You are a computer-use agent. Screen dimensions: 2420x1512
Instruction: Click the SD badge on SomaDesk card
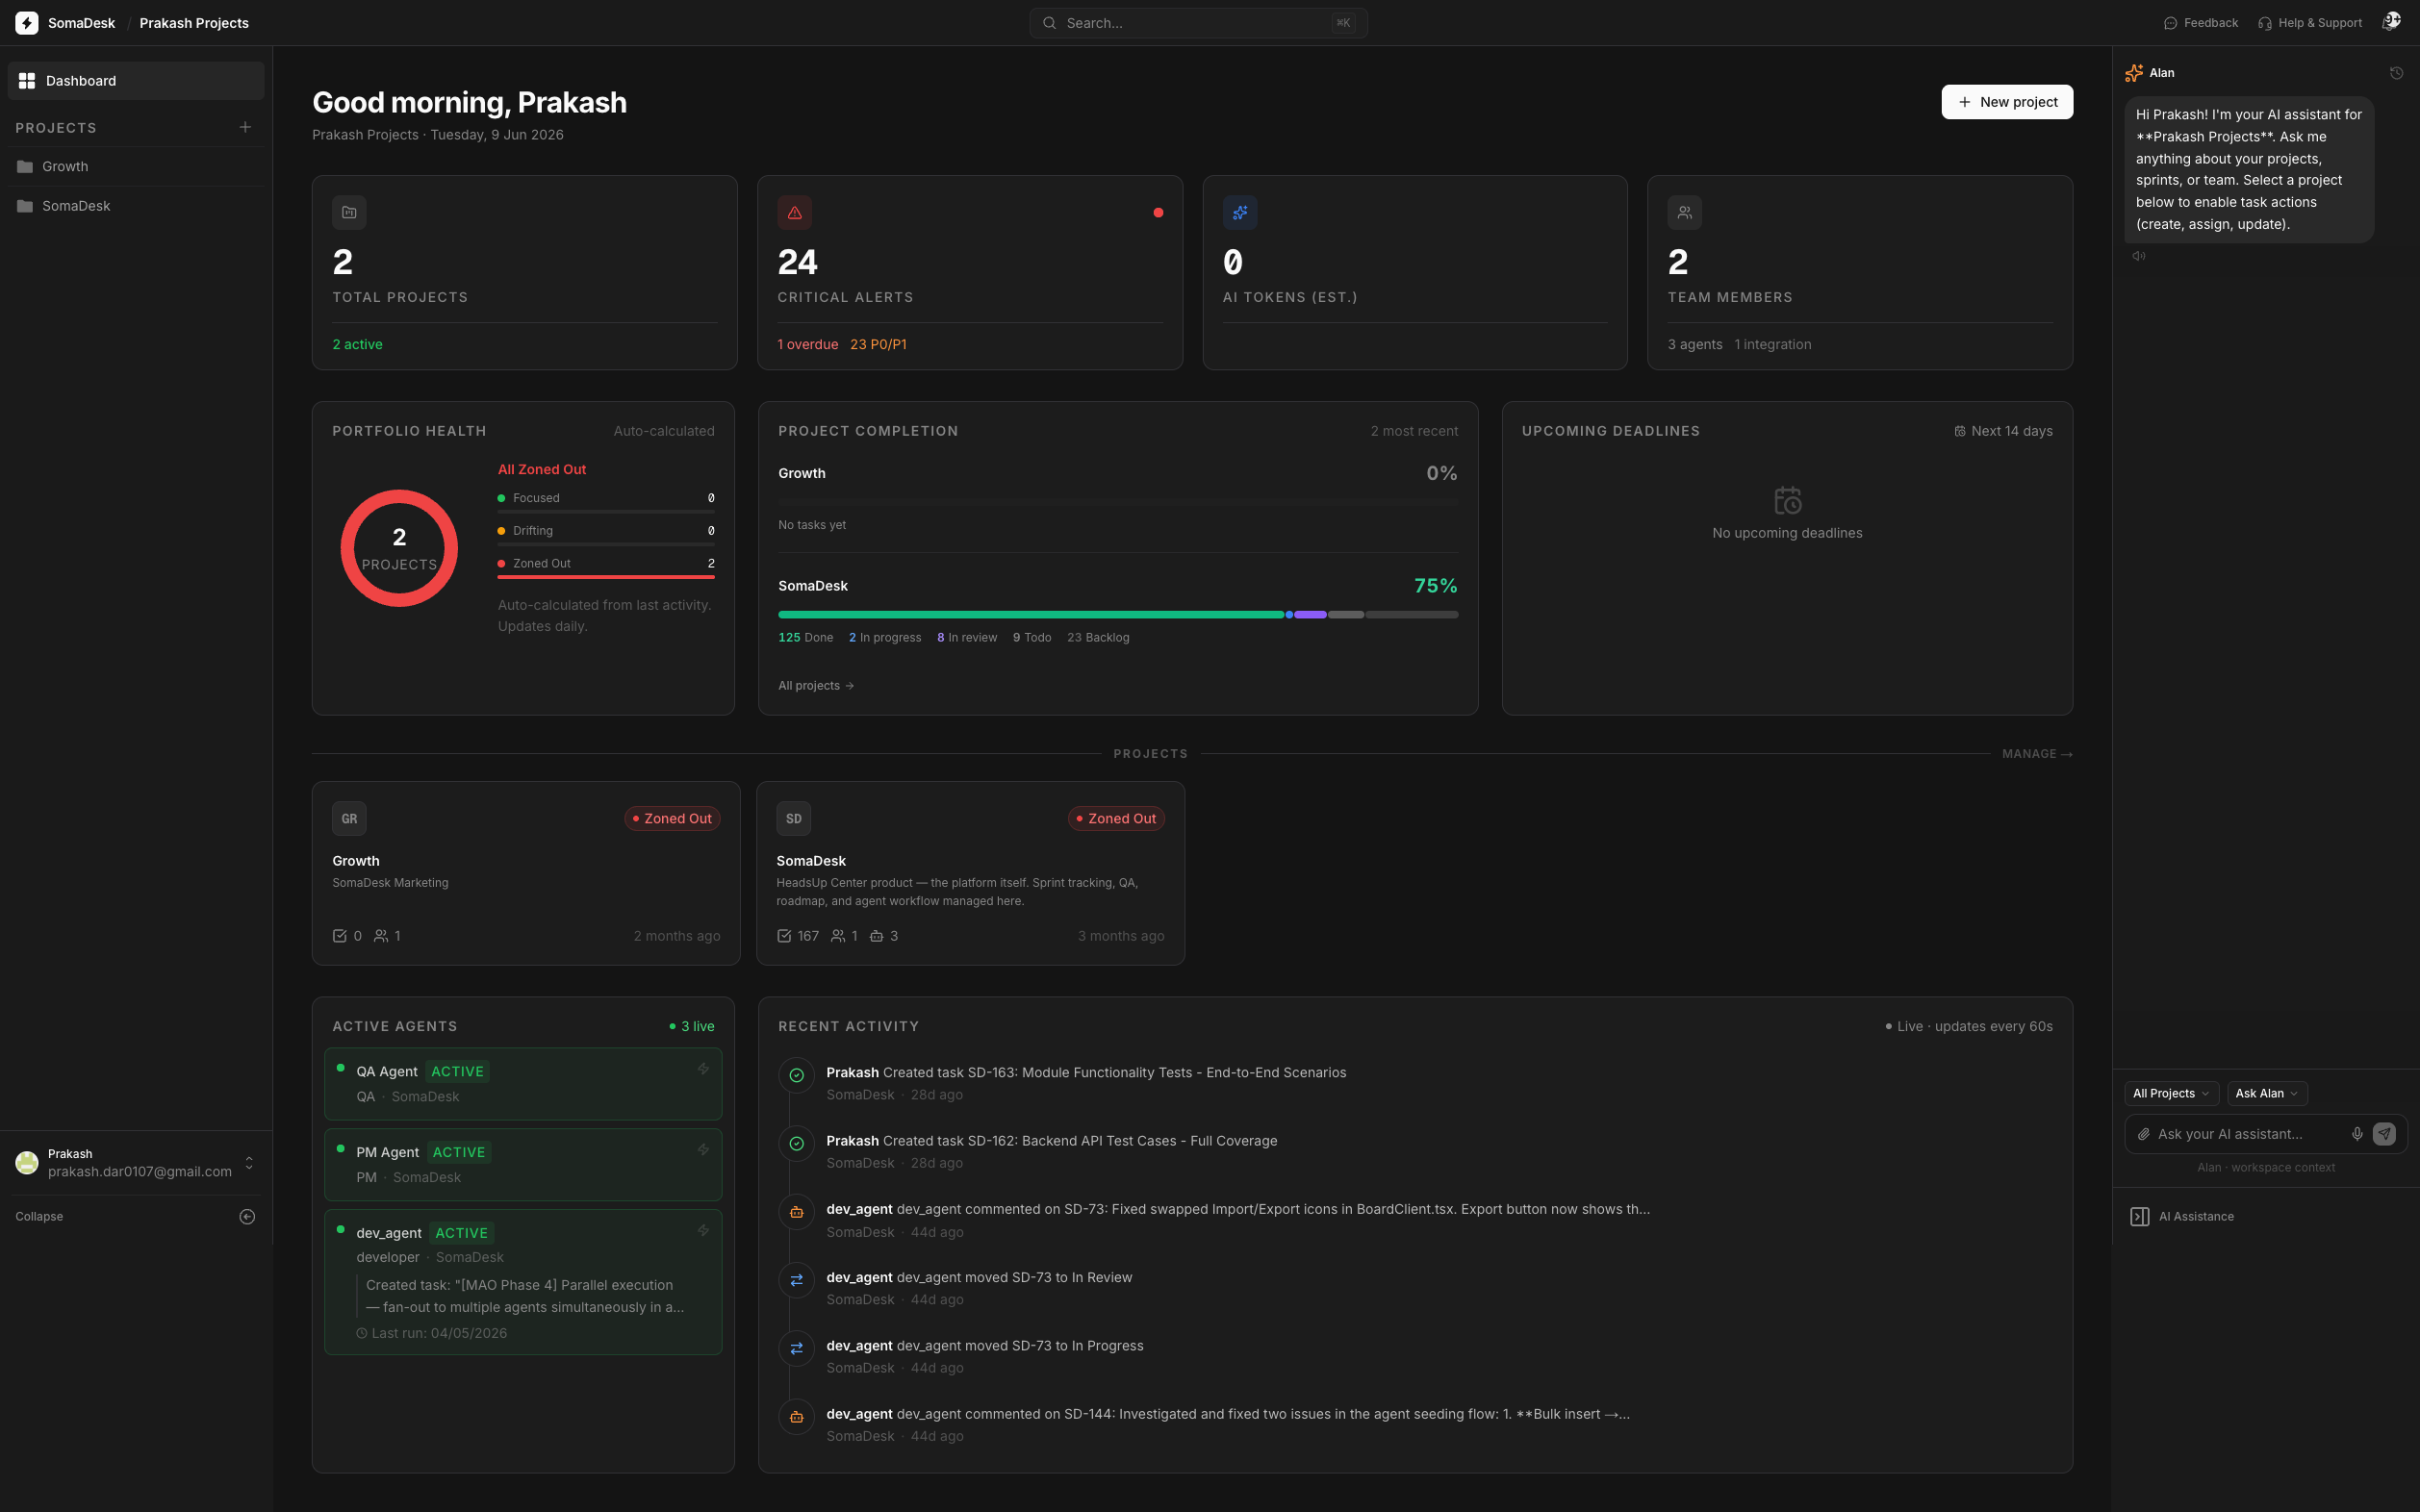point(793,818)
